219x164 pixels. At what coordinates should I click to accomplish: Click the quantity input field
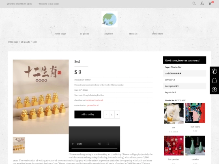(x=112, y=115)
